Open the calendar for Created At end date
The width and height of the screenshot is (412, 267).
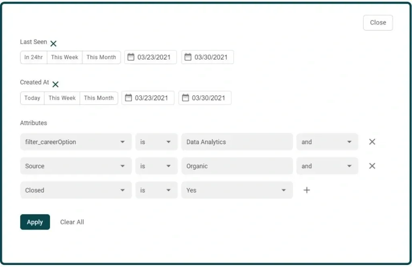click(x=185, y=98)
